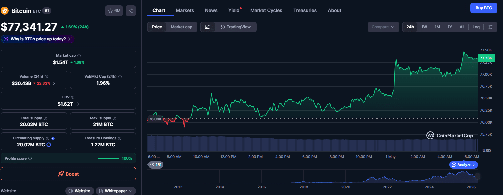Screen dimensions: 503x195
Task: Select the 24h time range
Action: (x=410, y=27)
